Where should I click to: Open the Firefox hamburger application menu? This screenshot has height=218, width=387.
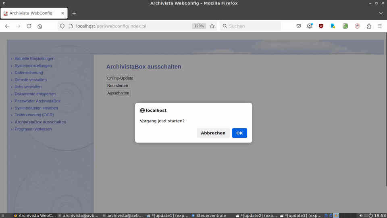point(380,26)
